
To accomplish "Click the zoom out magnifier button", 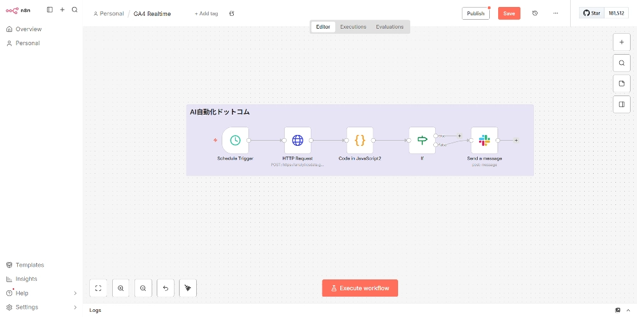I will pos(143,288).
